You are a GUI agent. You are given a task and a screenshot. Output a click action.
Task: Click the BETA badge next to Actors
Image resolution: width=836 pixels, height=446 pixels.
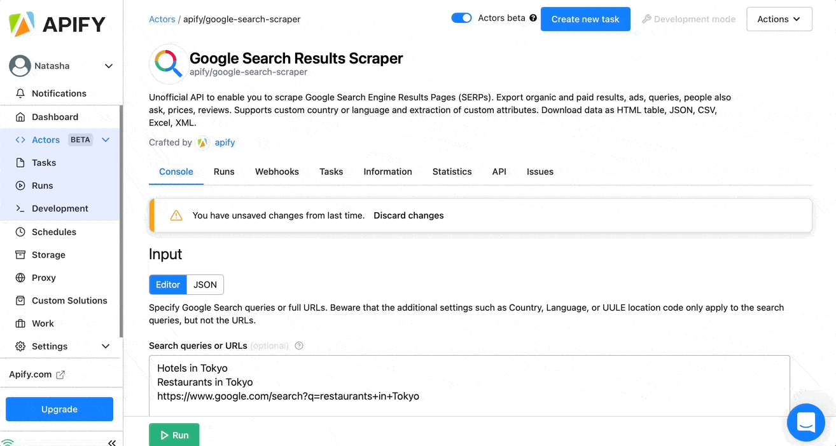pyautogui.click(x=80, y=140)
